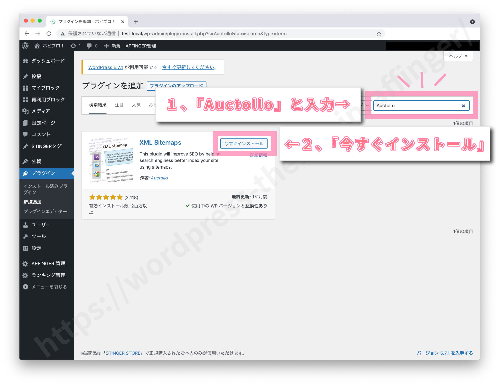Open プラグインエディター submenu item

45,211
